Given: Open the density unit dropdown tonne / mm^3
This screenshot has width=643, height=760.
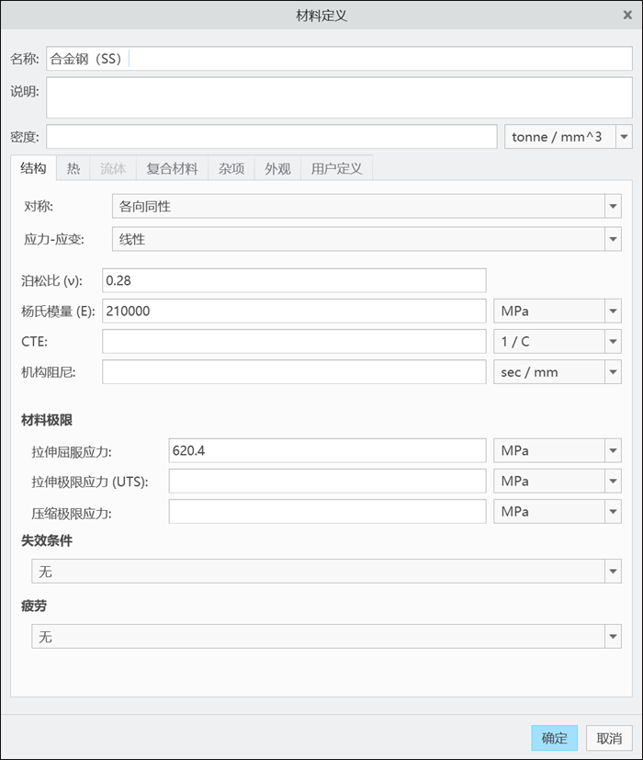Looking at the screenshot, I should (x=569, y=137).
